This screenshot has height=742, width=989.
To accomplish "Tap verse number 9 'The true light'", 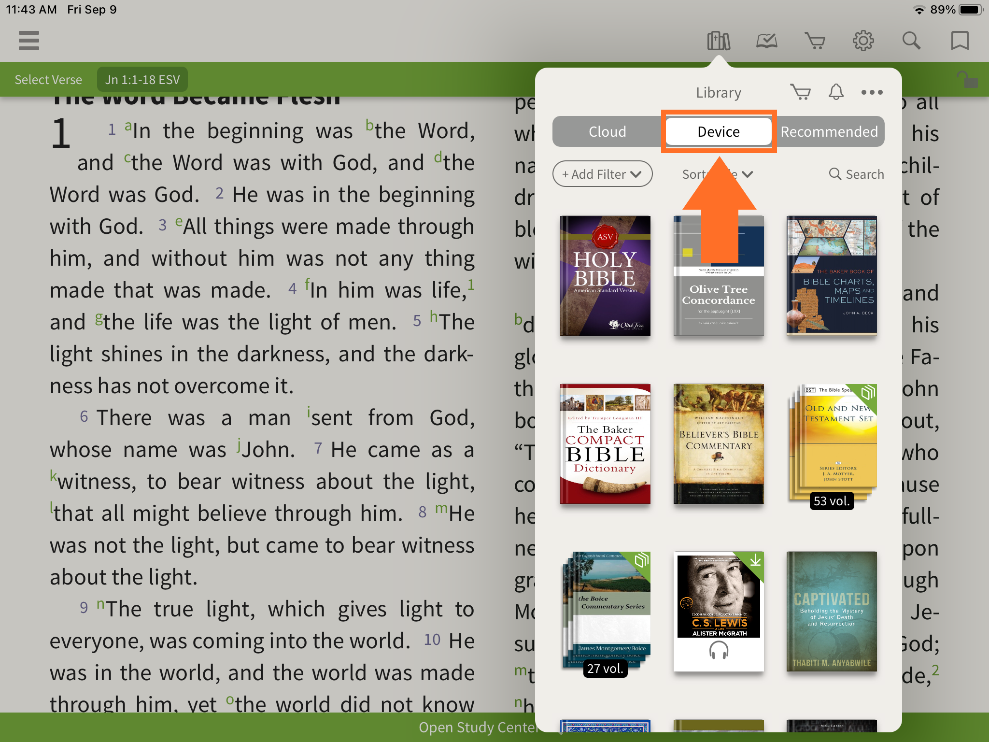I will tap(84, 608).
